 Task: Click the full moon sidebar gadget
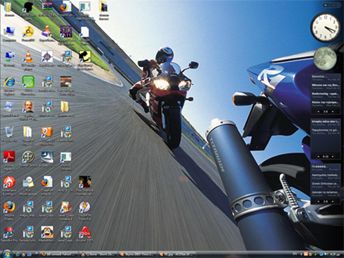click(325, 58)
